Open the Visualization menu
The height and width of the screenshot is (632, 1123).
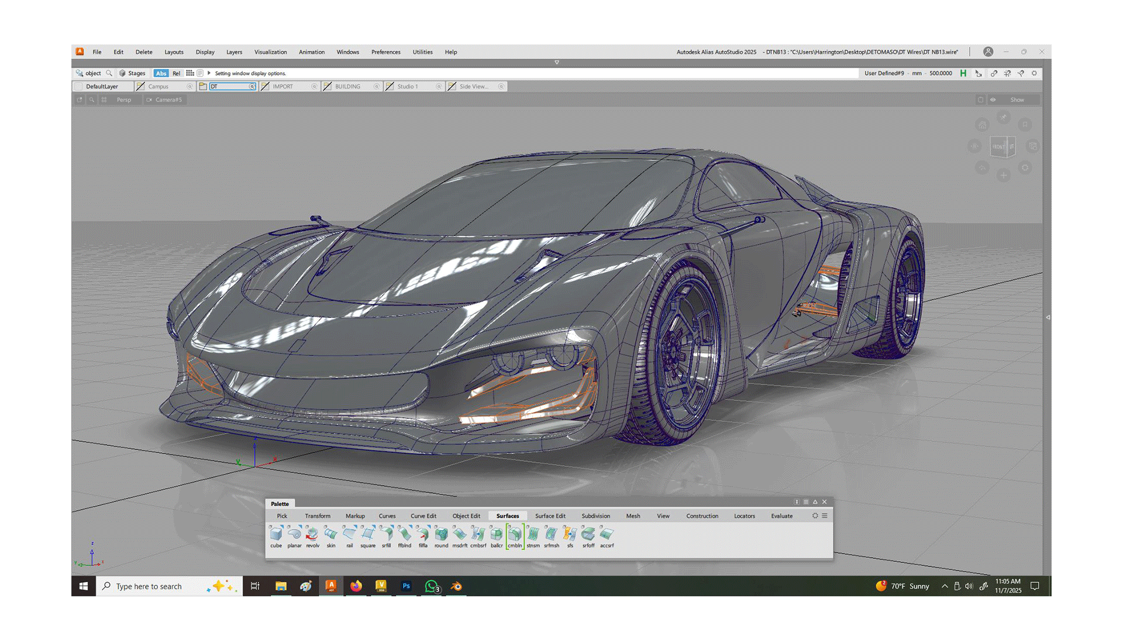click(x=270, y=52)
